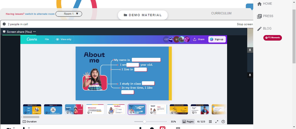Toggle the lower participant microphone icon

tap(250, 75)
